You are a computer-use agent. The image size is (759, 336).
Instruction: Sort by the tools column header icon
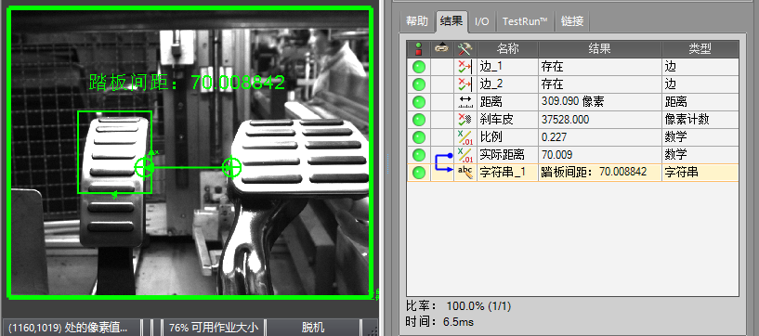465,48
